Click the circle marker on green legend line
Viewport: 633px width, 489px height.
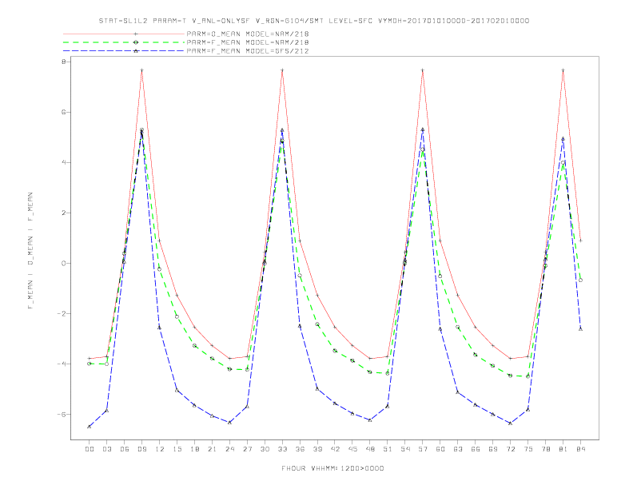click(x=136, y=42)
